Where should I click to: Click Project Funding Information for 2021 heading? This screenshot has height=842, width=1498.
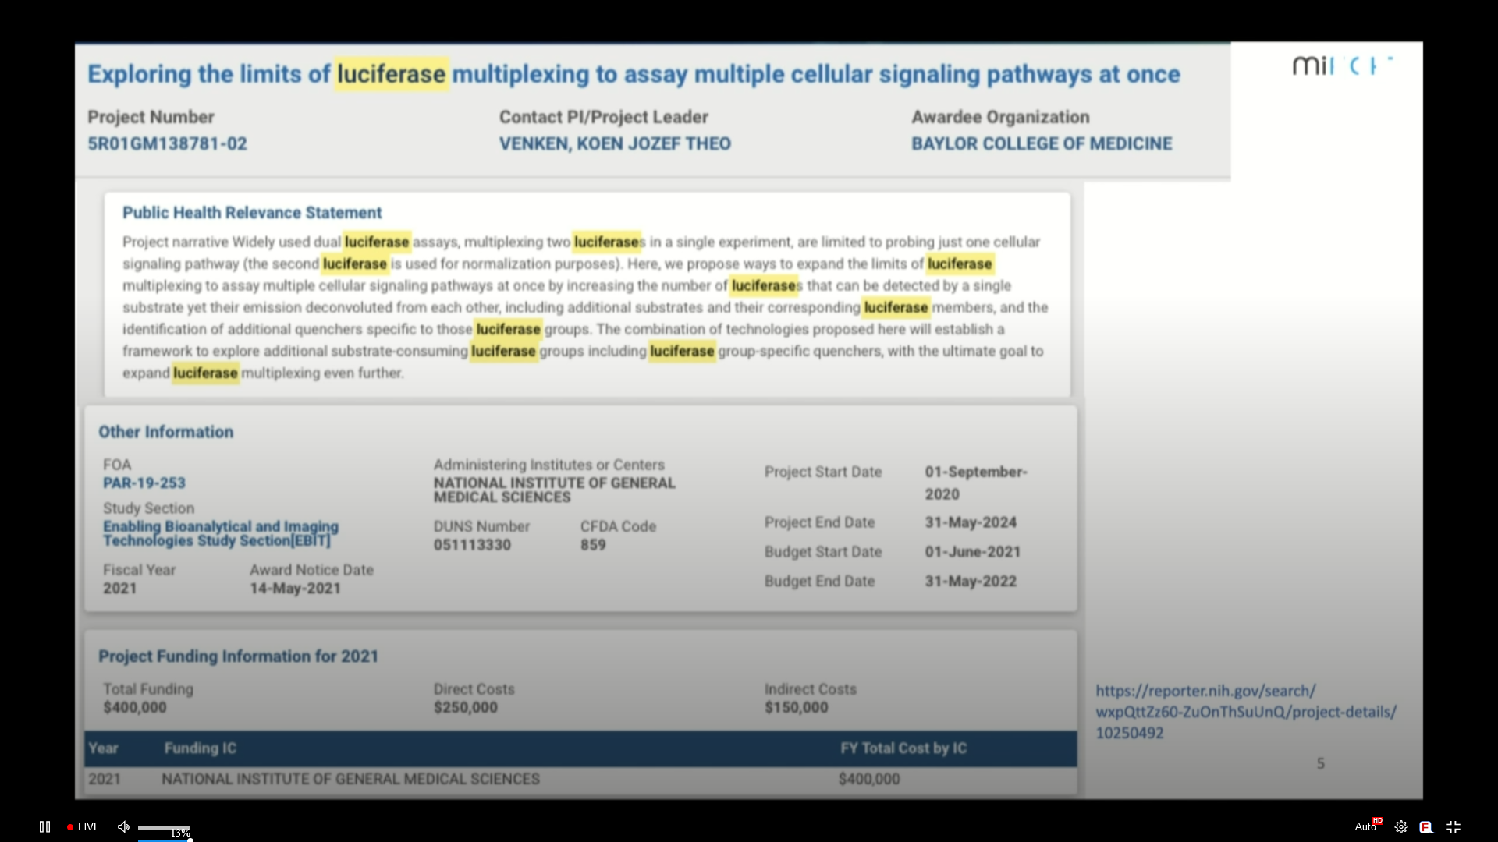tap(238, 656)
